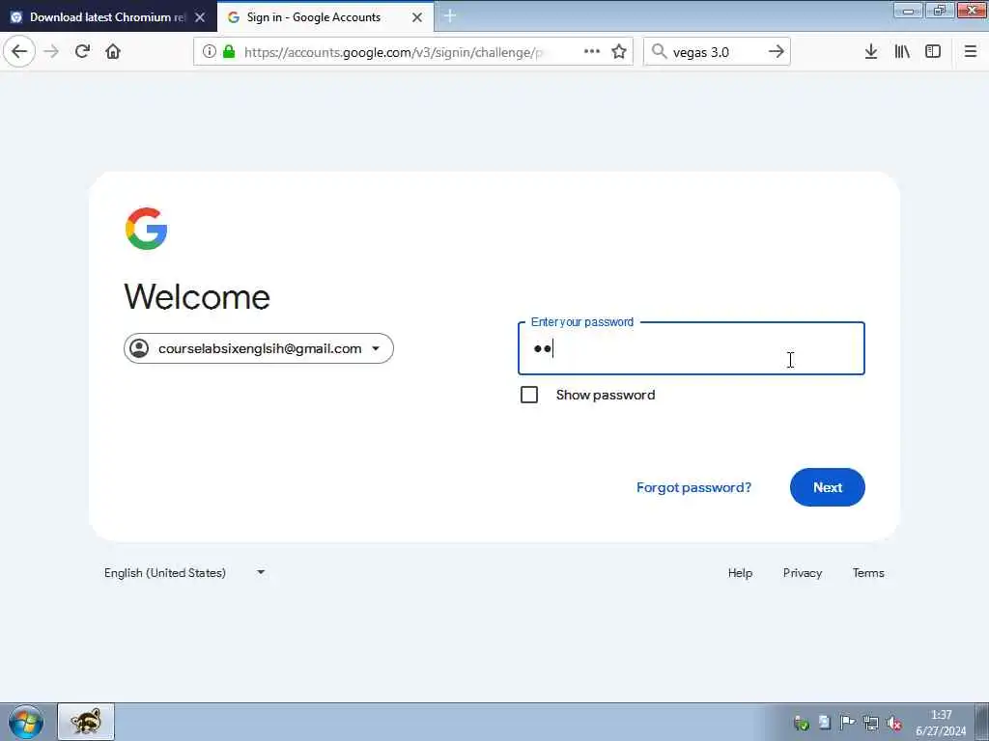Switch to Download latest Chromium tab
989x741 pixels.
coord(108,17)
